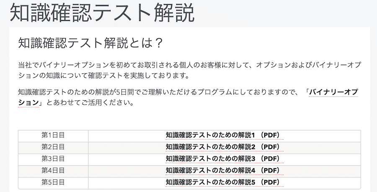Open 知識確認テストのための解説5 PDF link
This screenshot has height=192, width=377.
coord(225,182)
